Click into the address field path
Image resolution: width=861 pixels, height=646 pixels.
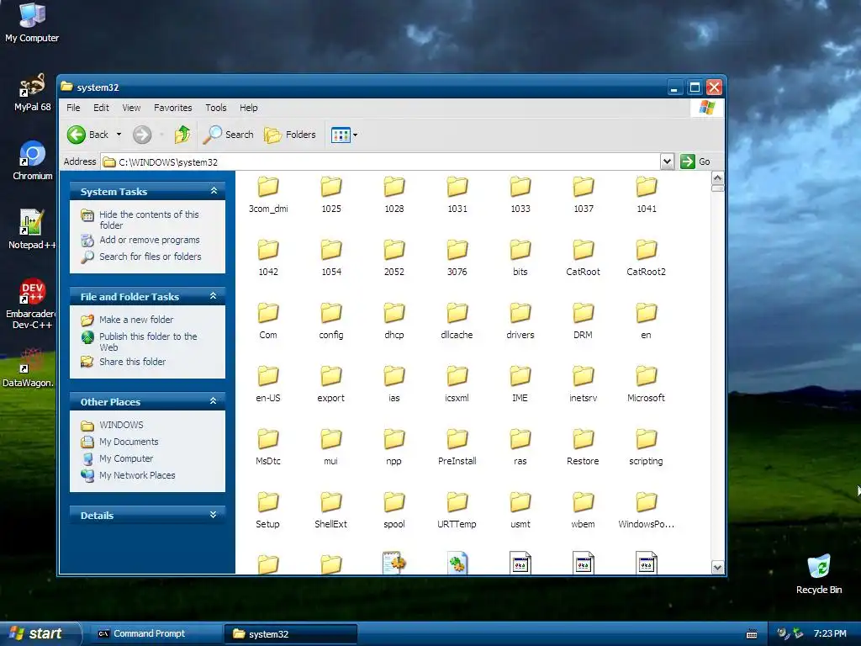point(381,162)
